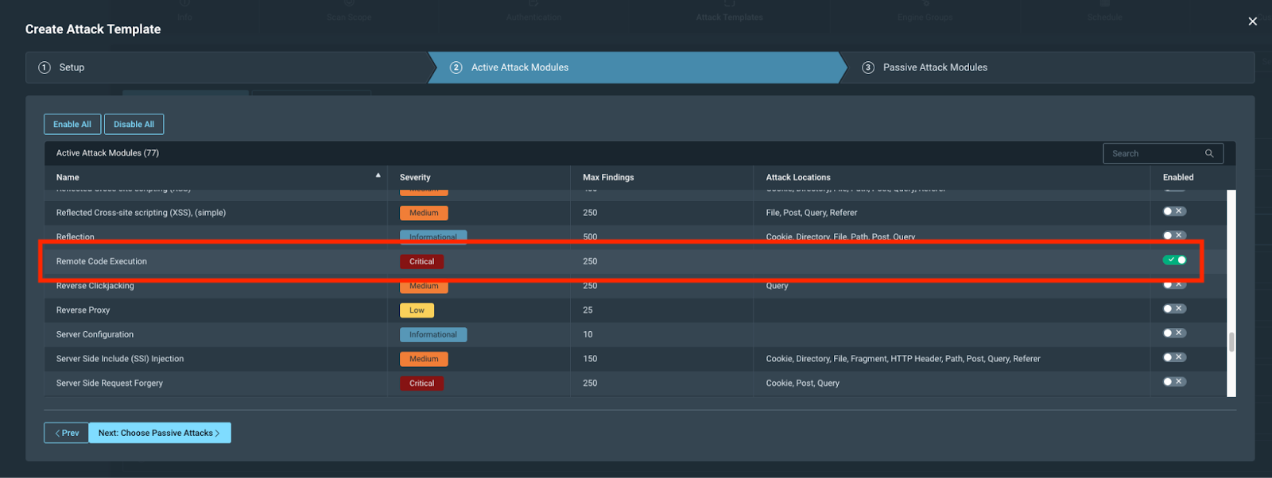Click the Name column sort arrow
This screenshot has width=1272, height=478.
click(x=378, y=175)
